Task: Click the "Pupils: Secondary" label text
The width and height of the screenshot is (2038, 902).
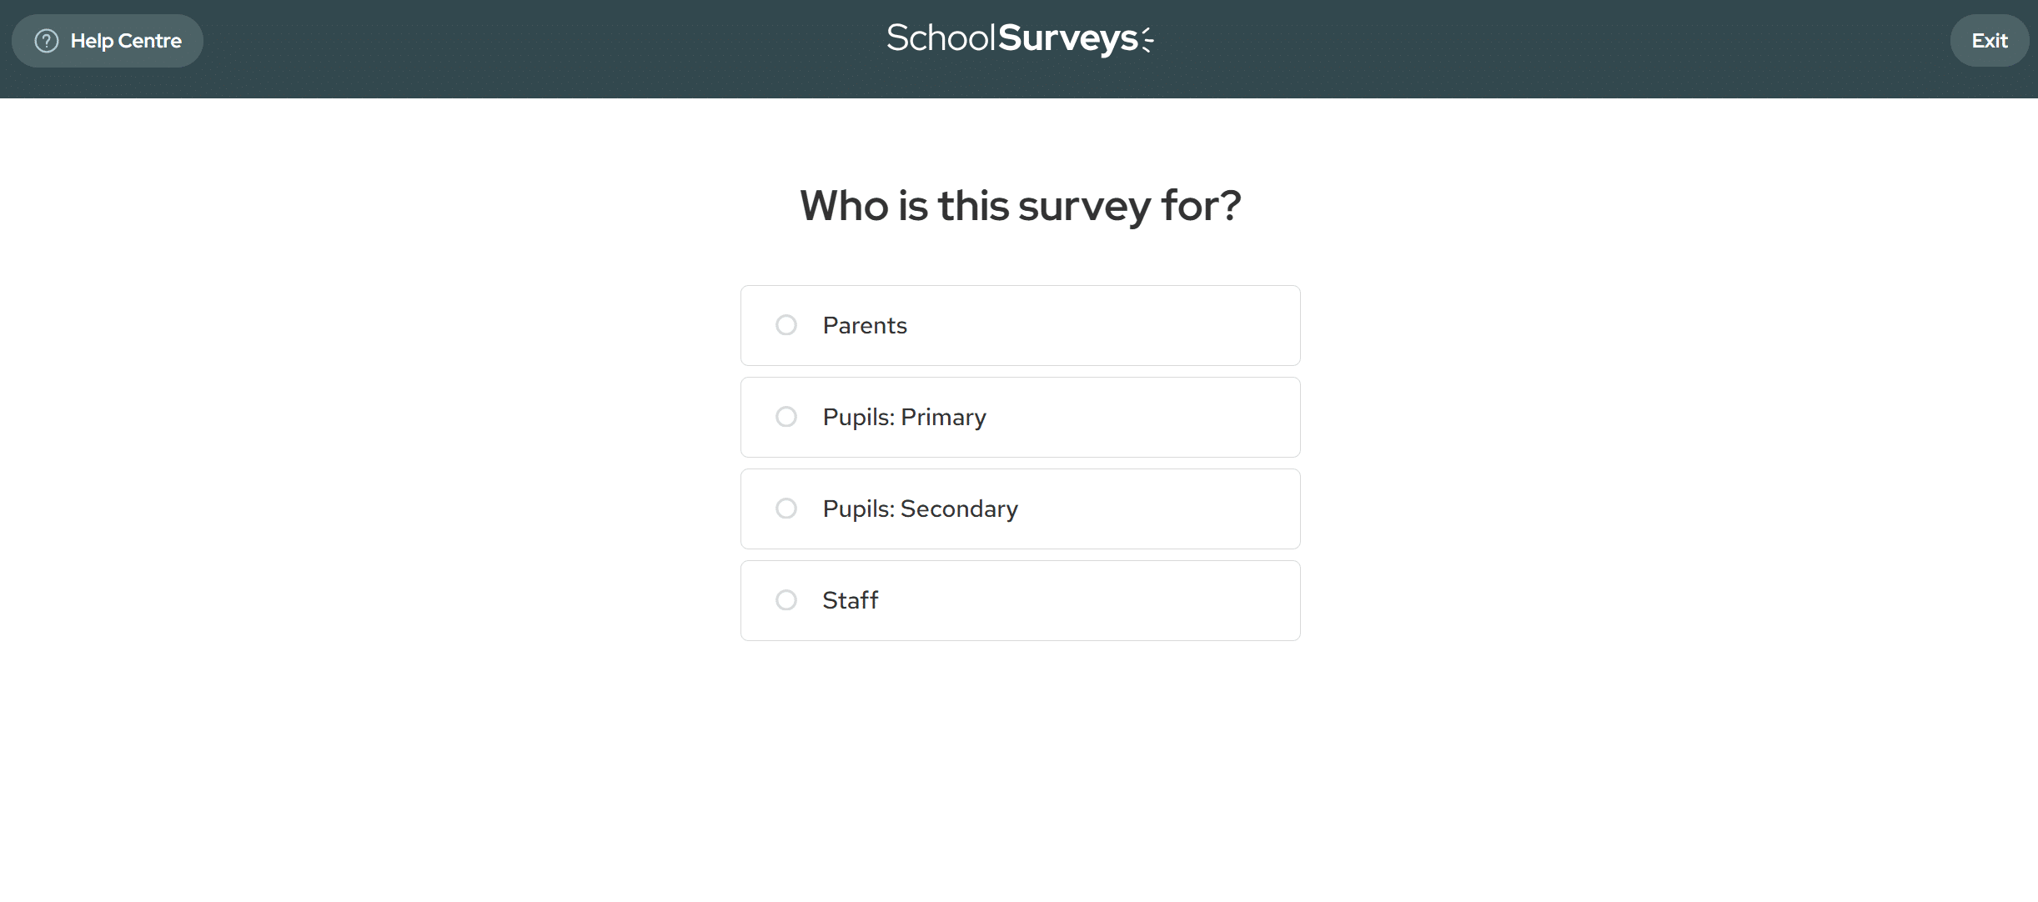Action: point(920,509)
